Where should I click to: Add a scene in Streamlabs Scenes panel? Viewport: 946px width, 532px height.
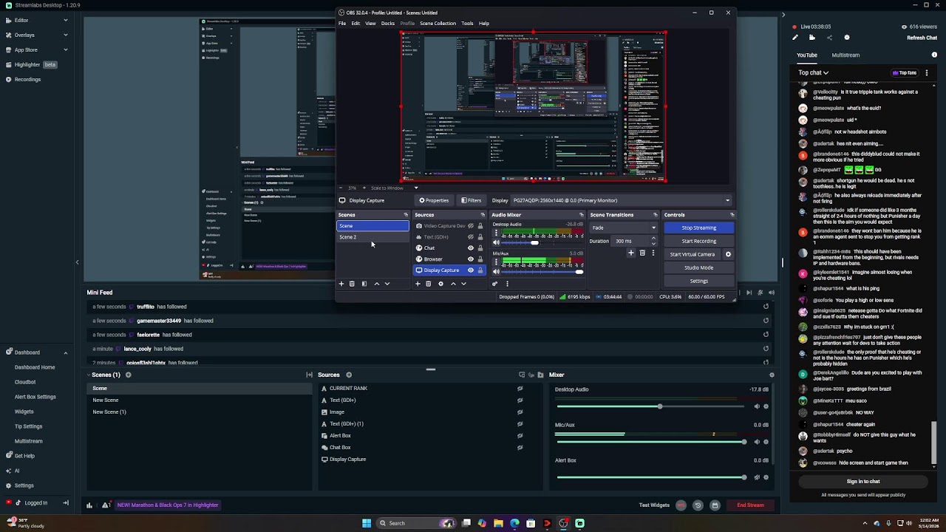pos(128,375)
